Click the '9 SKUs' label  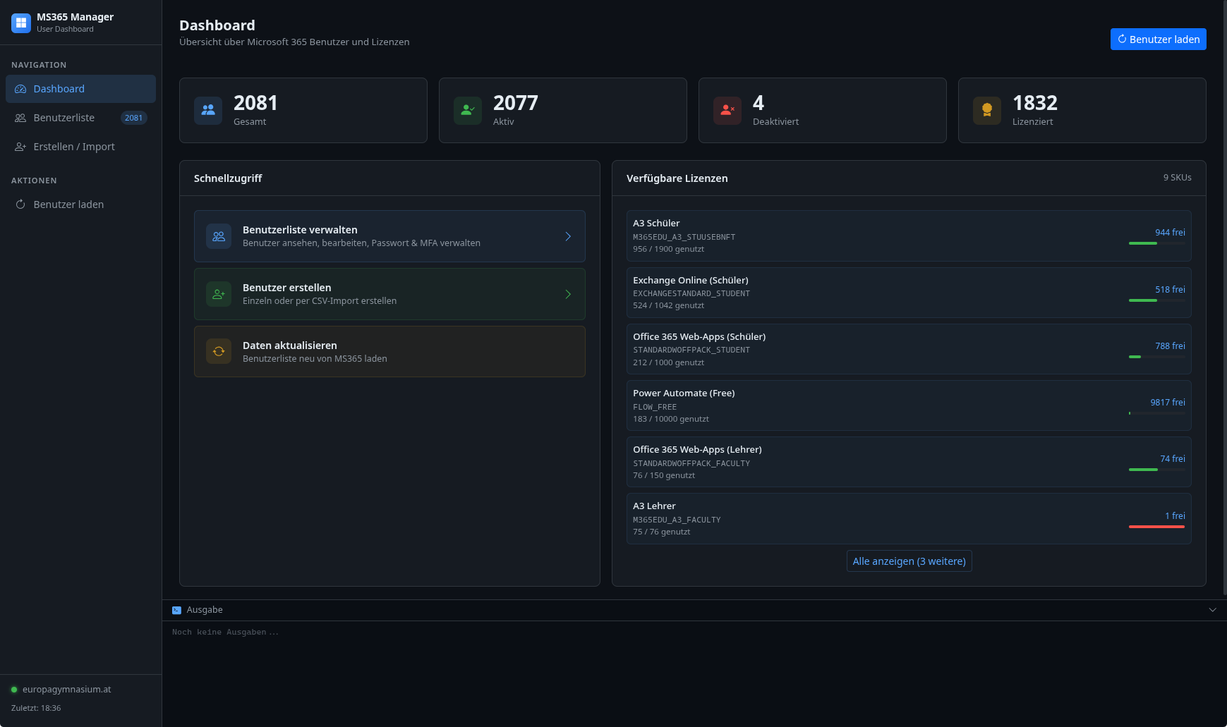click(x=1177, y=178)
